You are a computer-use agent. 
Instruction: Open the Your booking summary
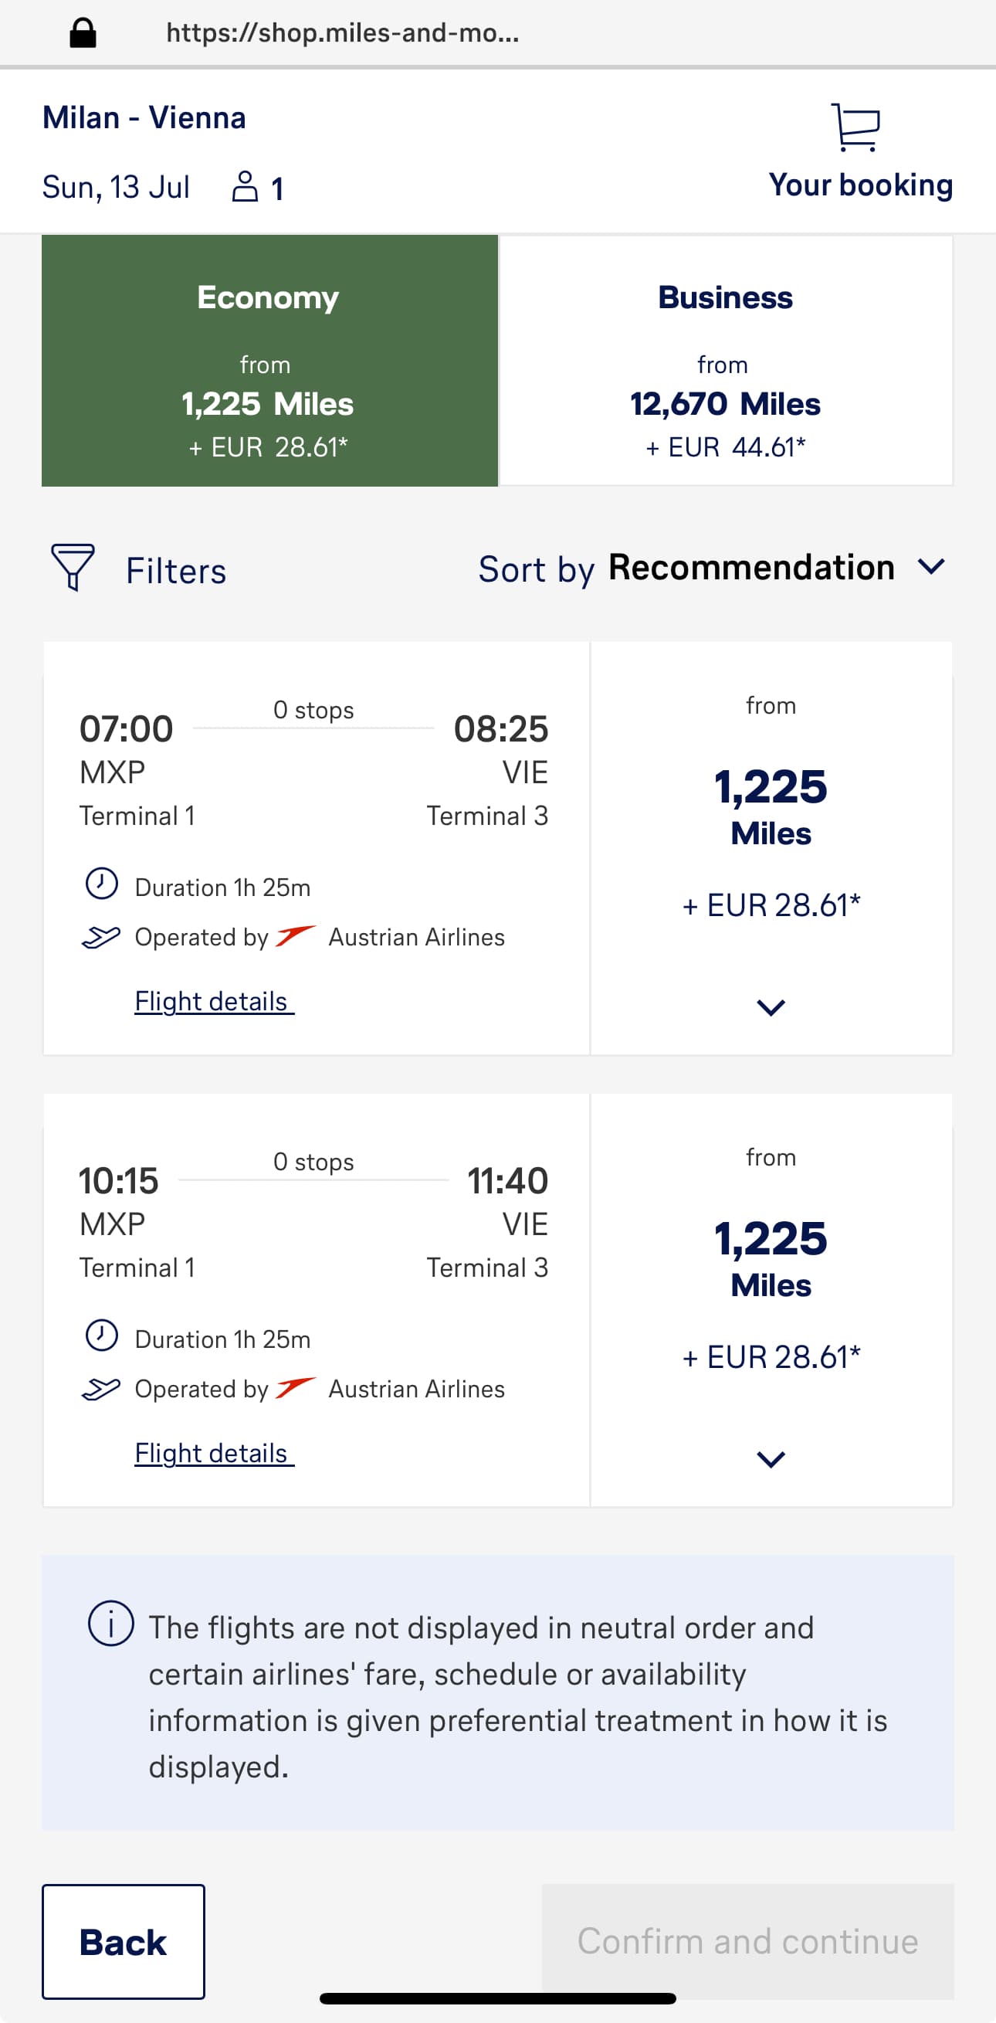(x=860, y=185)
